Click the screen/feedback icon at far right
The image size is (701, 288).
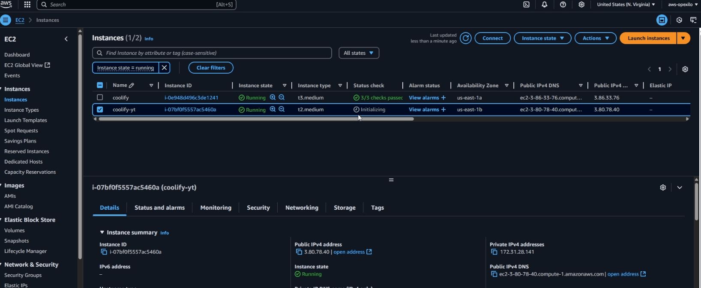693,20
